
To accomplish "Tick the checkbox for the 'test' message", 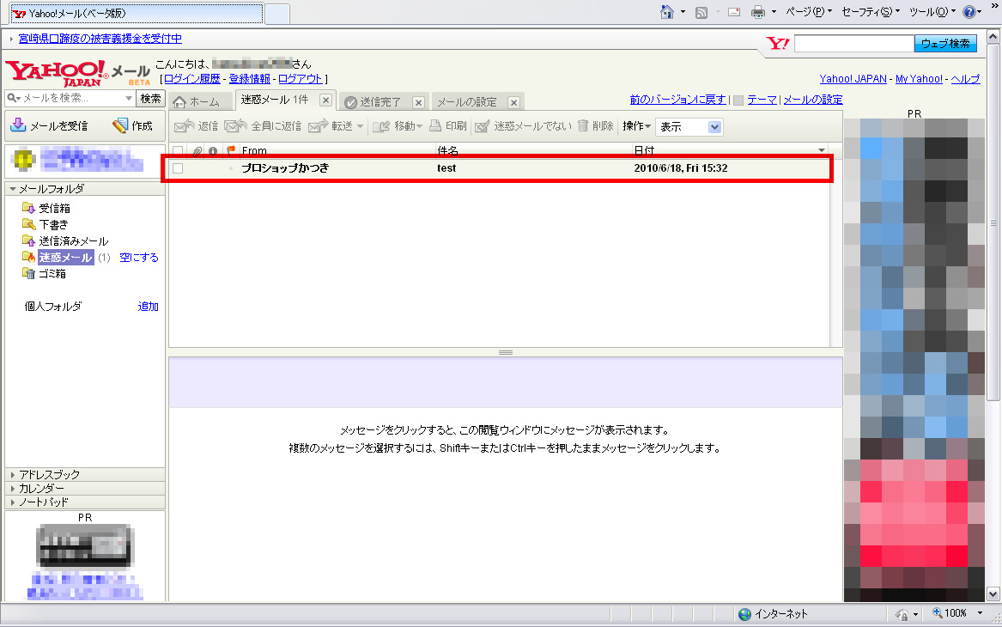I will coord(179,168).
